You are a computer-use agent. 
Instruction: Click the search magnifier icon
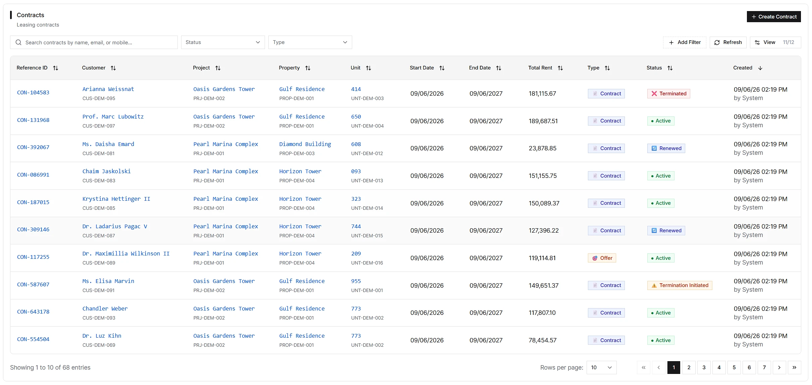click(x=18, y=42)
